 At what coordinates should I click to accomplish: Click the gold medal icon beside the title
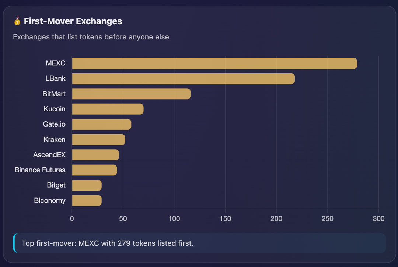pyautogui.click(x=17, y=21)
